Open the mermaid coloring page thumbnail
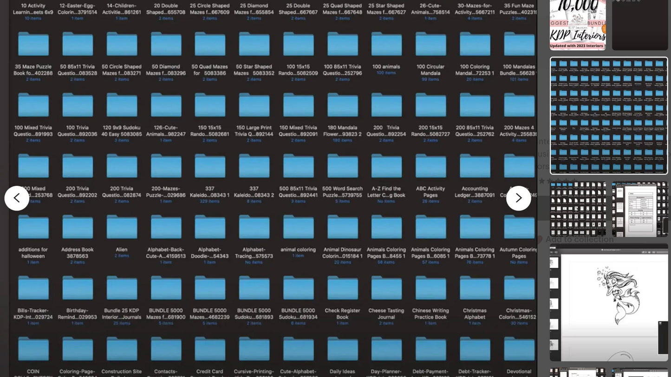This screenshot has width=671, height=377. [608, 302]
